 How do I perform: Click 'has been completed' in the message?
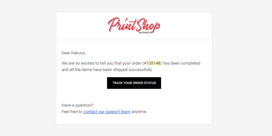coord(182,63)
